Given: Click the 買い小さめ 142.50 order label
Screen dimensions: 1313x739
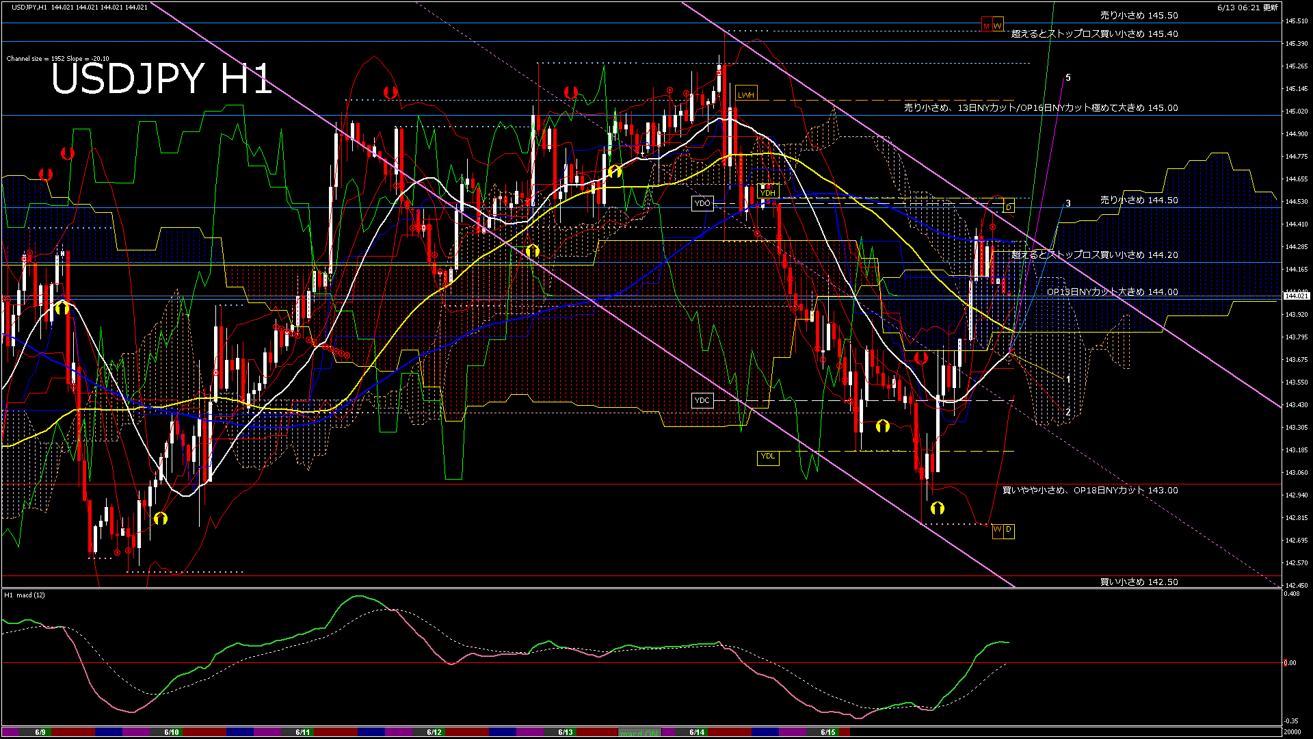Looking at the screenshot, I should point(1139,582).
